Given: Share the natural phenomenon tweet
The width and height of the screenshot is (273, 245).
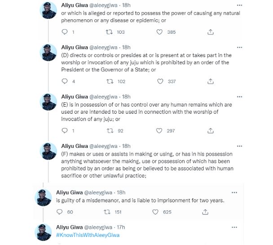Looking at the screenshot, I should 211,32.
